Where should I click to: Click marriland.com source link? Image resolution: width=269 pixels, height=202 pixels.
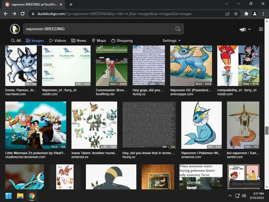click(x=15, y=94)
